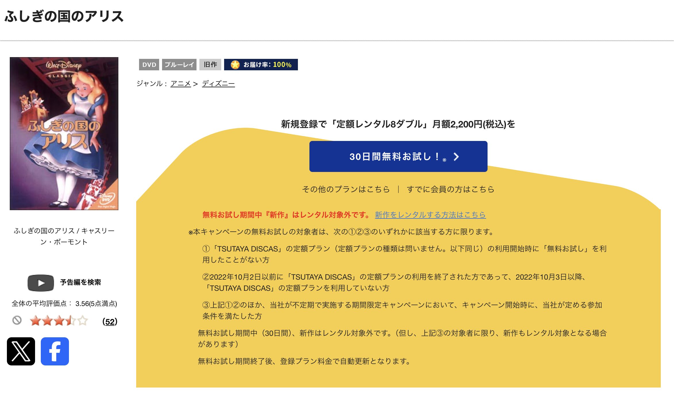Open その他のプランはこちら link
The image size is (674, 395).
(x=346, y=189)
